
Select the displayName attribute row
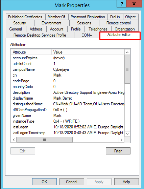[x=68, y=98]
